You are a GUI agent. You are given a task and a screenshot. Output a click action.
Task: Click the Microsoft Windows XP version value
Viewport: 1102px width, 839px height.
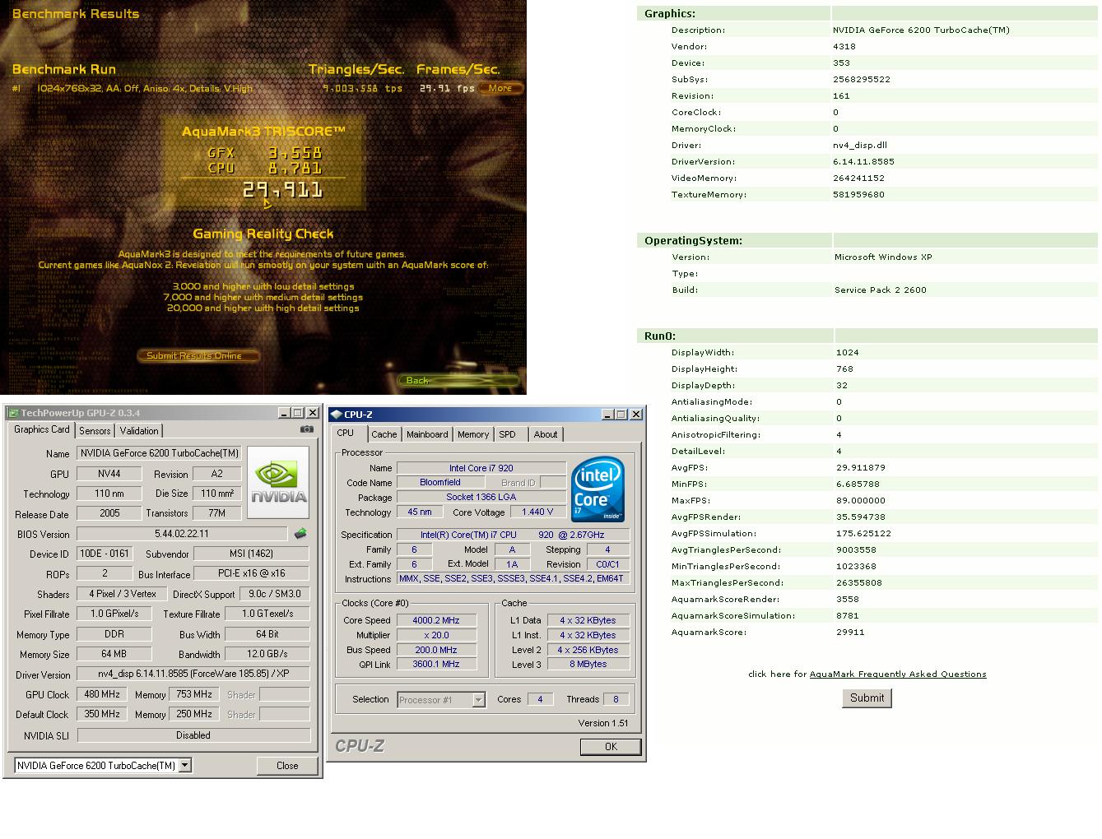883,257
